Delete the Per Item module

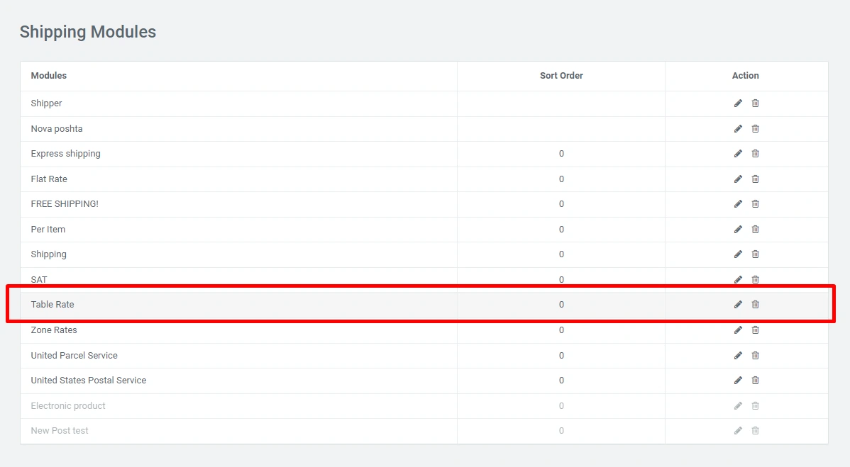tap(755, 230)
